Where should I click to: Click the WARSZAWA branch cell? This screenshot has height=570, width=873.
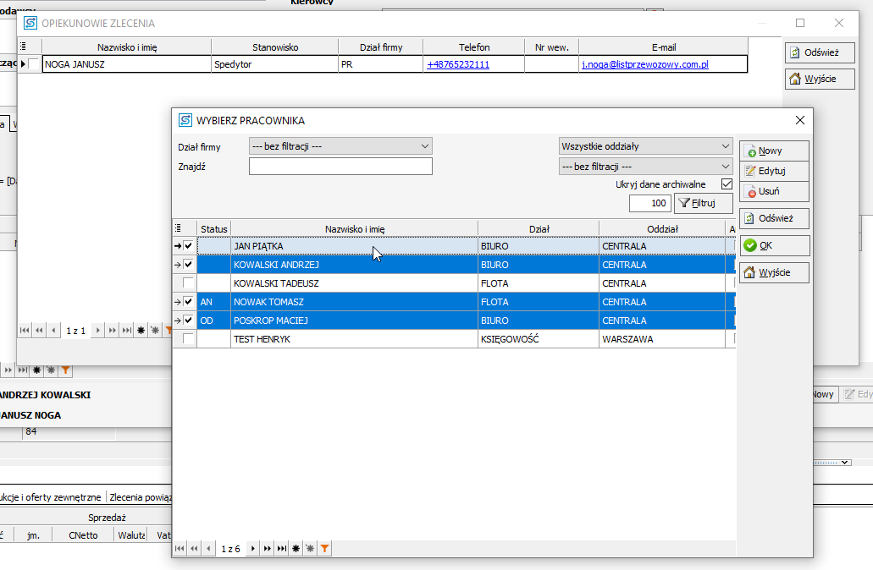click(662, 338)
